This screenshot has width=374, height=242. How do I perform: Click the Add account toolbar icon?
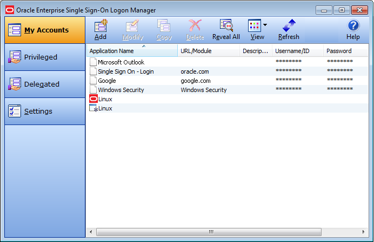[x=101, y=26]
